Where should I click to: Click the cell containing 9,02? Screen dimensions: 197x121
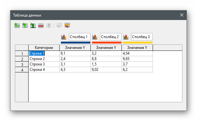tap(106, 70)
